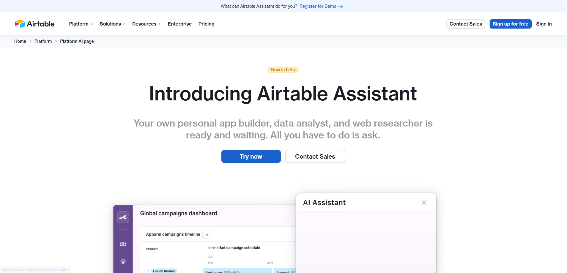Close the AI Assistant panel
567x273 pixels.
click(x=424, y=202)
